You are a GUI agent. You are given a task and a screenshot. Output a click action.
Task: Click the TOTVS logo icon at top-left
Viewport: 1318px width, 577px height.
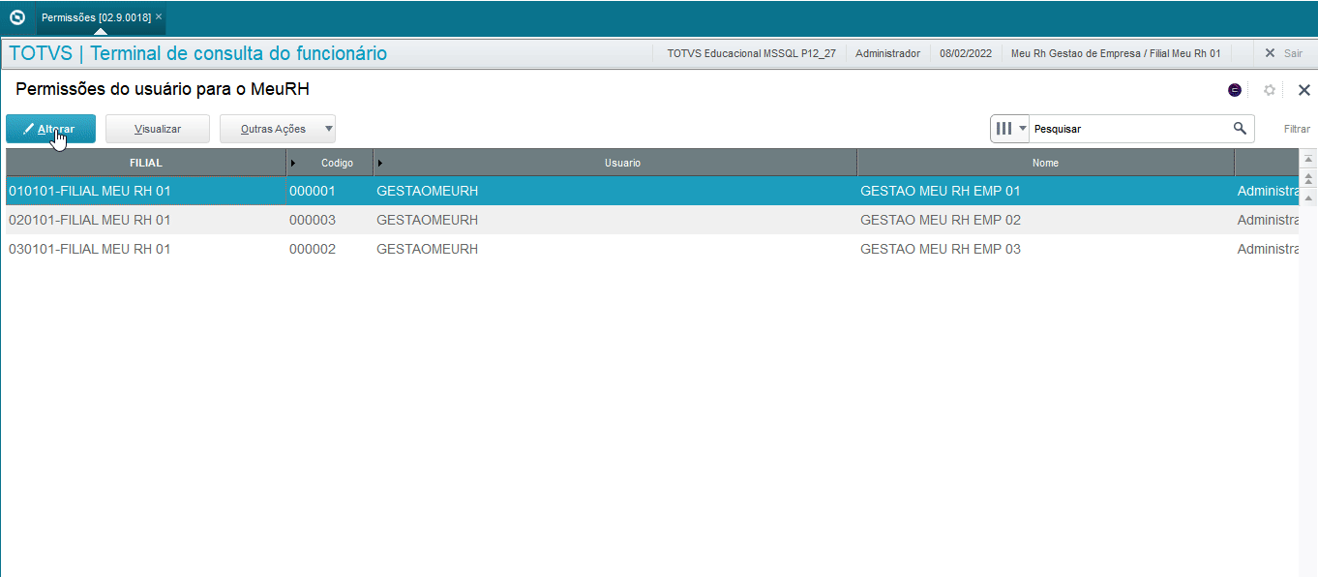click(17, 17)
